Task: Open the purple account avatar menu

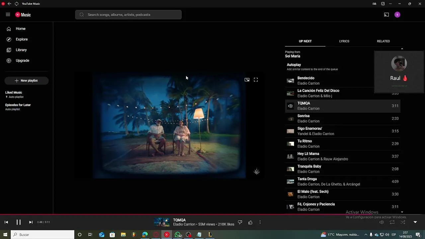Action: [397, 15]
